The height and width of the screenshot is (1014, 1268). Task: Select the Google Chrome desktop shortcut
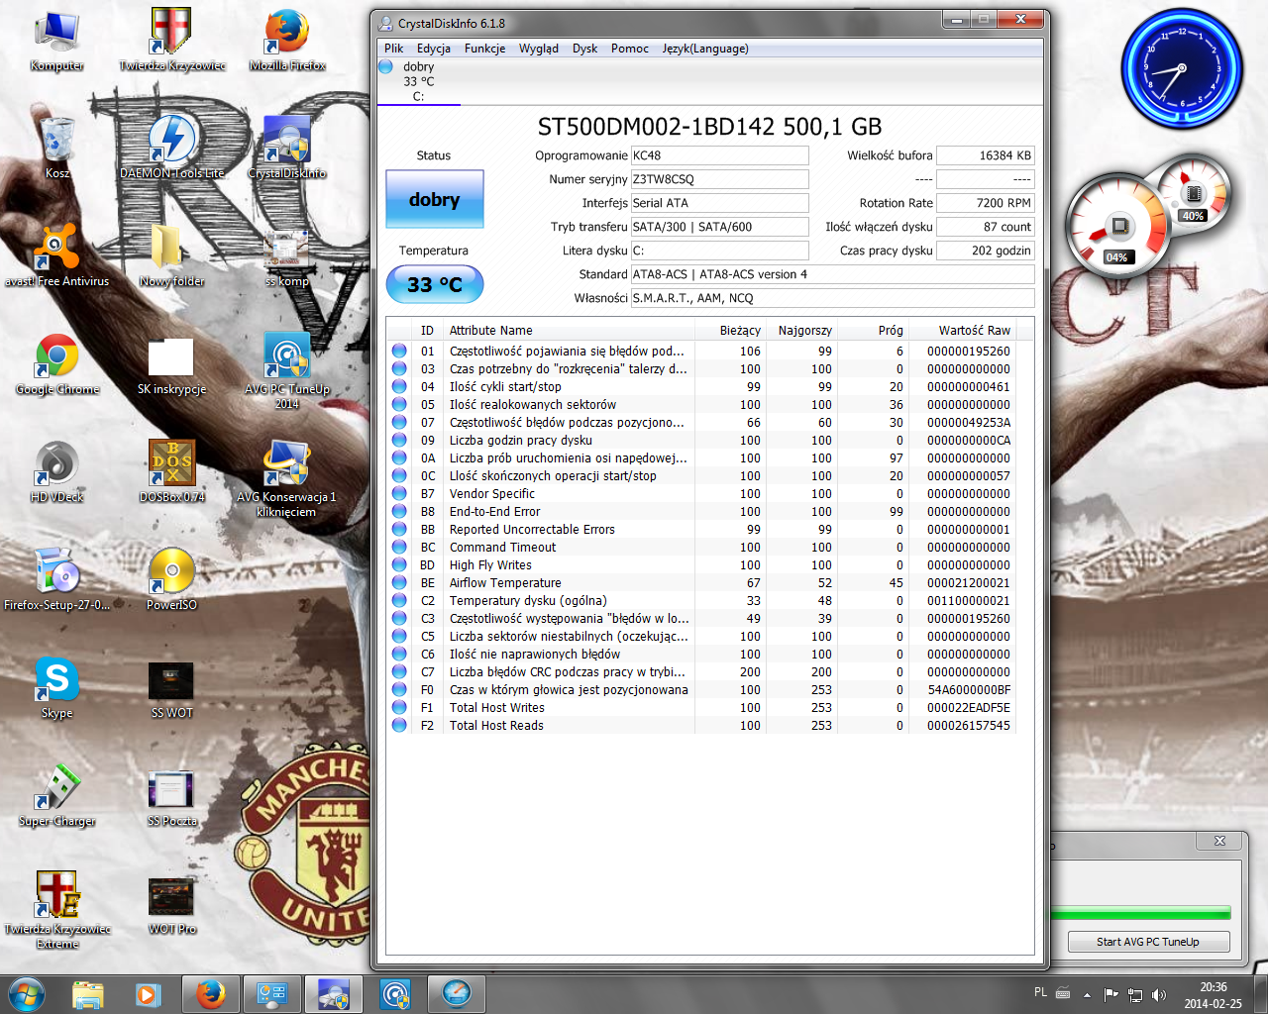pos(57,364)
